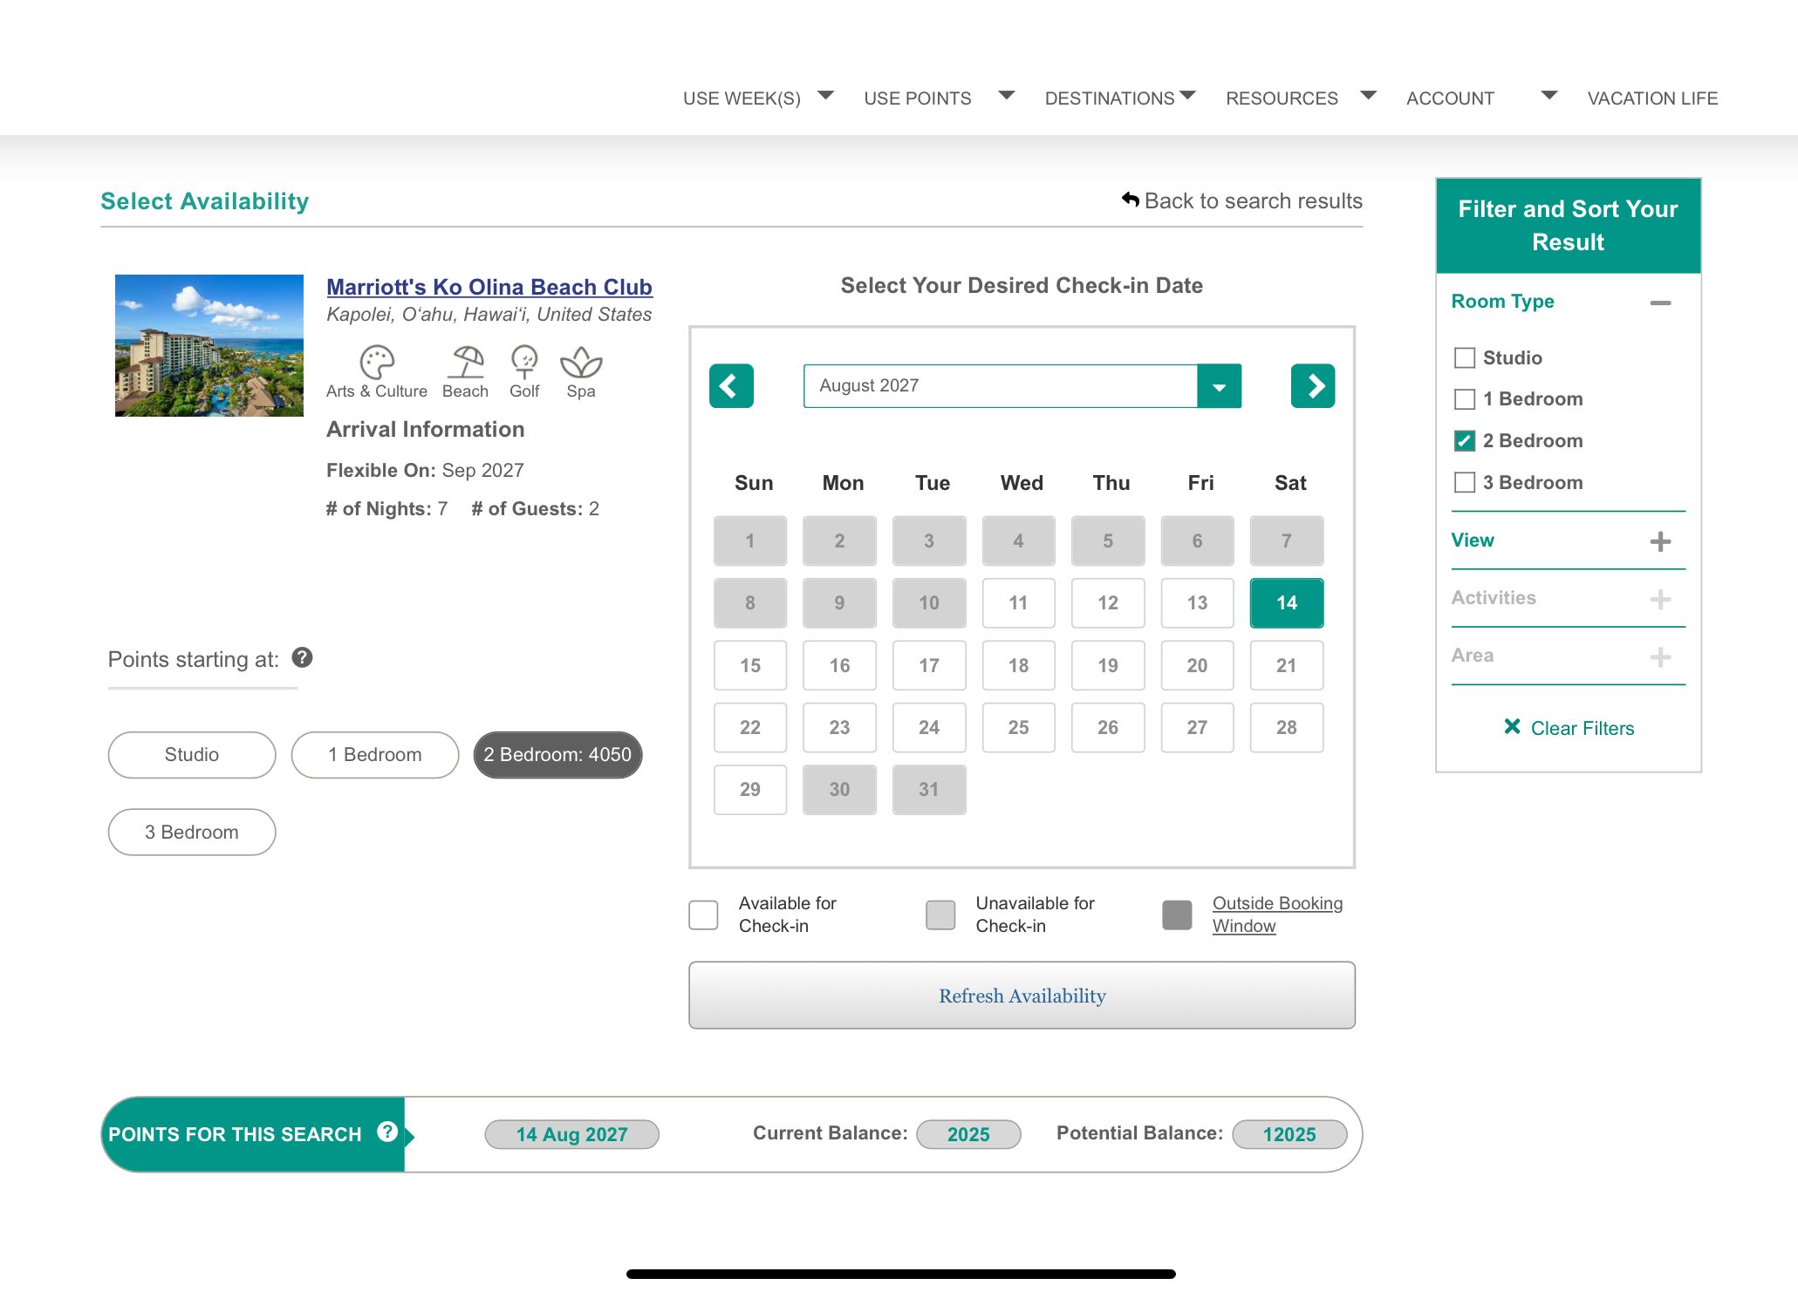Select August 12 as check-in date
Viewport: 1798px width, 1292px height.
[x=1108, y=603]
